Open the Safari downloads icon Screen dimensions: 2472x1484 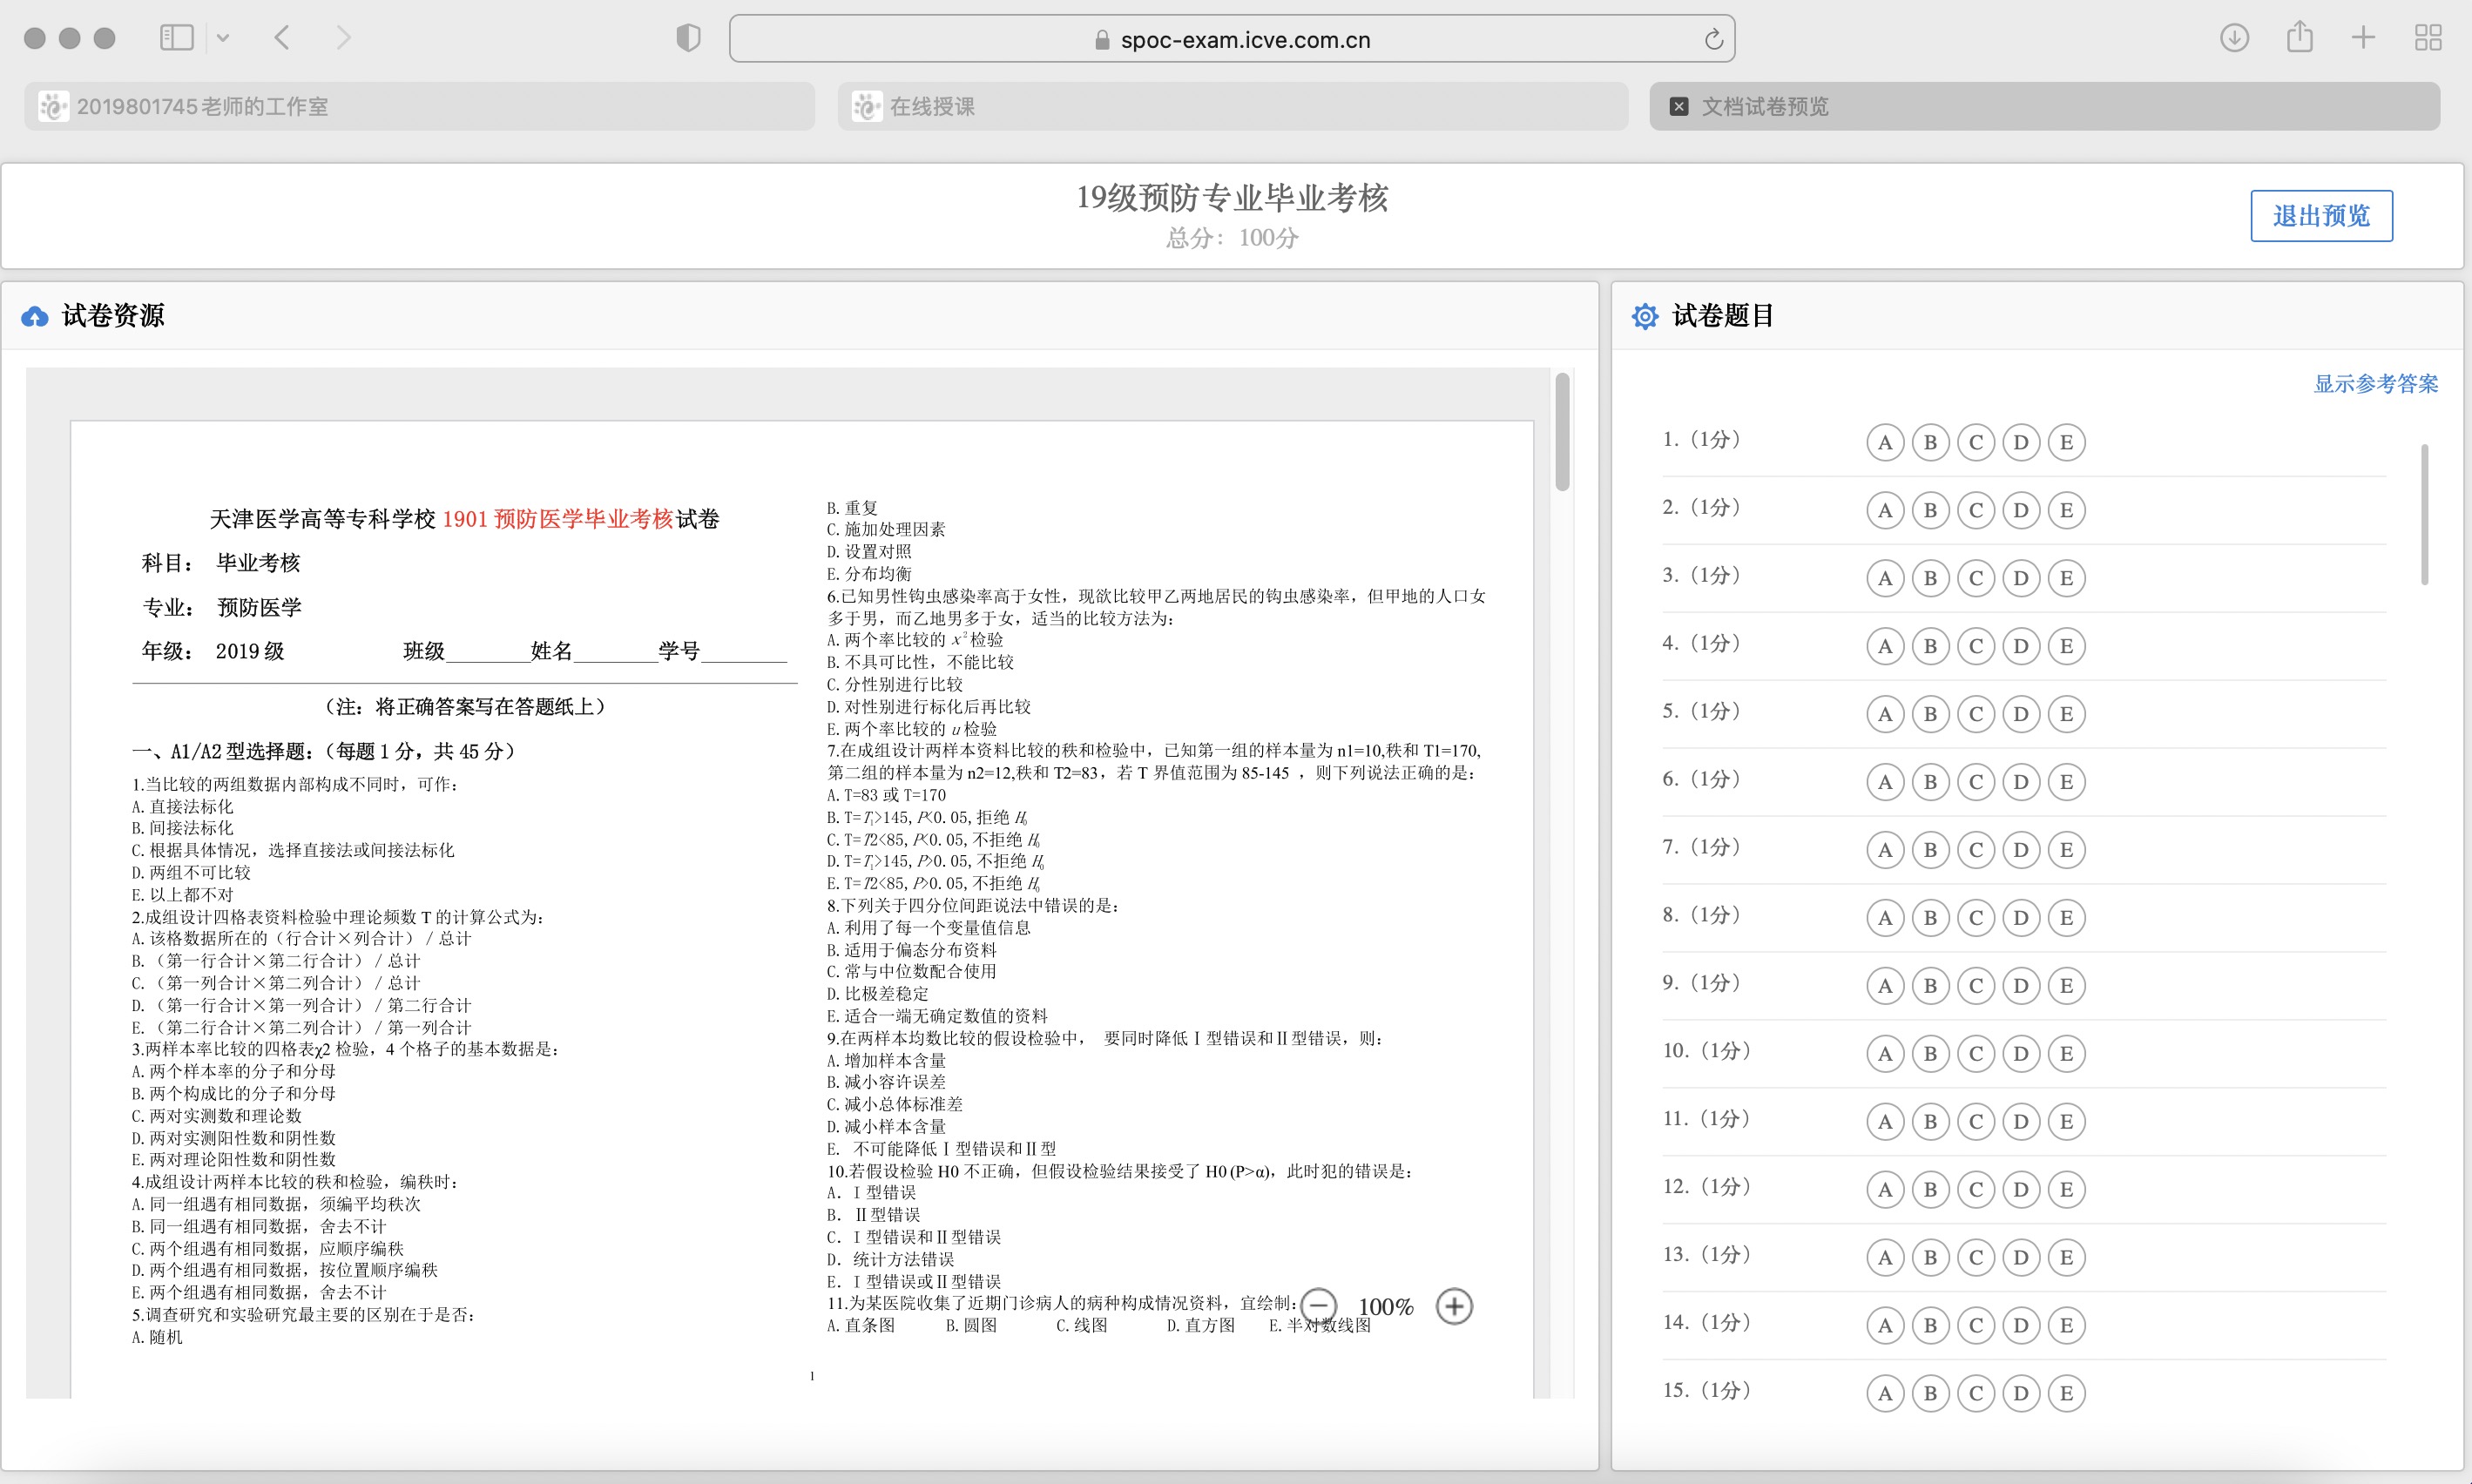coord(2234,38)
